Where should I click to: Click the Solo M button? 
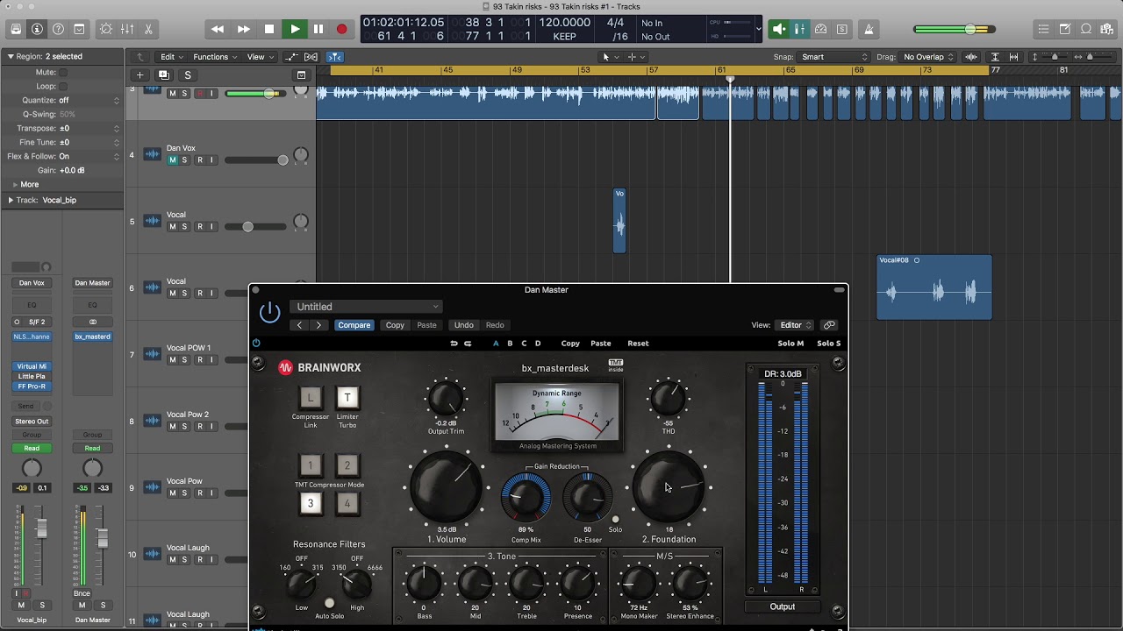pyautogui.click(x=790, y=344)
